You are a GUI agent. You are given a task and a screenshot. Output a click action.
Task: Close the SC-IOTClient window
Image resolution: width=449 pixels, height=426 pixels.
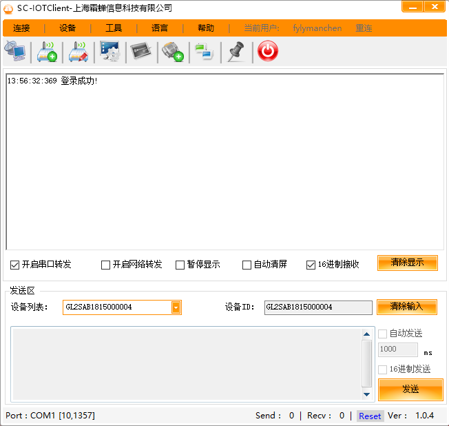[435, 7]
